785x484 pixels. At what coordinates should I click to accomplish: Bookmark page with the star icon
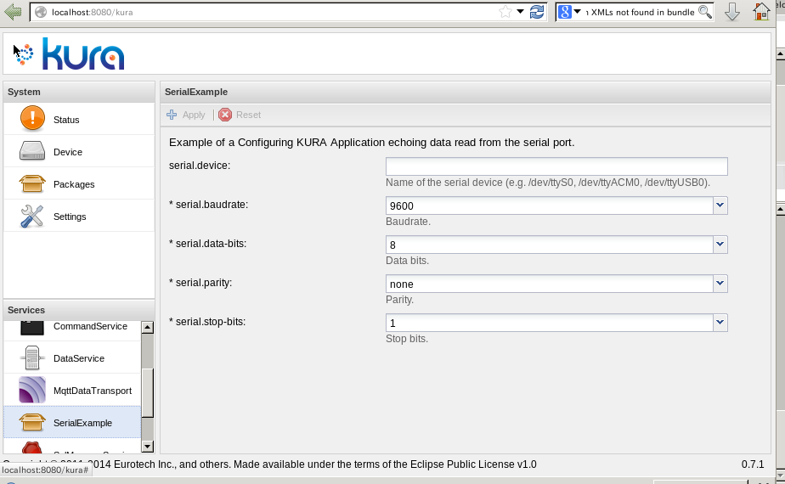(505, 12)
